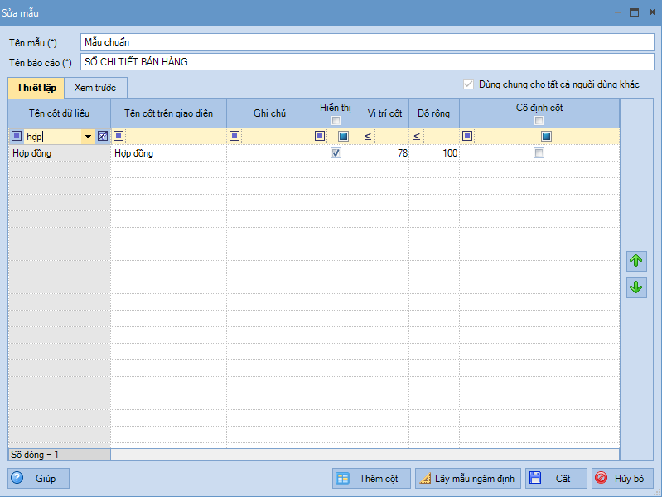662x497 pixels.
Task: Click the green move up arrow
Action: point(636,261)
